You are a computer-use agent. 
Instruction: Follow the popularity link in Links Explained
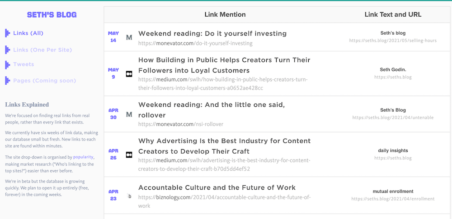click(83, 157)
